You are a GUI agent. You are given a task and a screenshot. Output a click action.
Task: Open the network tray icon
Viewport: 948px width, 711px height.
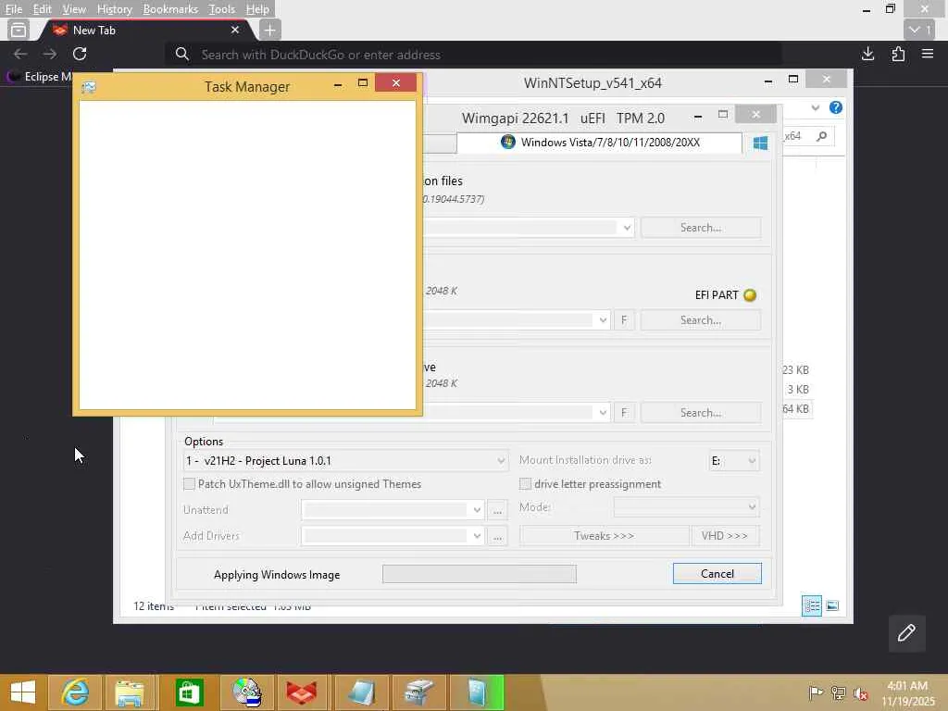[x=838, y=692]
